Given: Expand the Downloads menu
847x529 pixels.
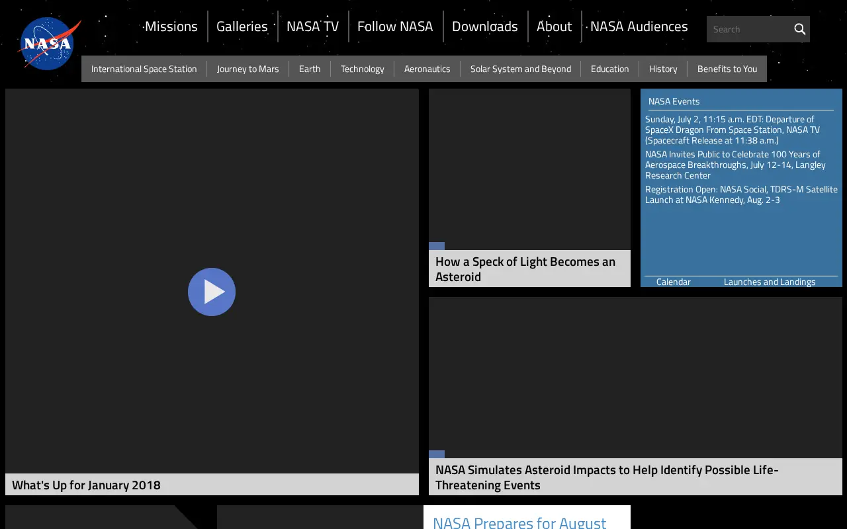Looking at the screenshot, I should coord(485,26).
